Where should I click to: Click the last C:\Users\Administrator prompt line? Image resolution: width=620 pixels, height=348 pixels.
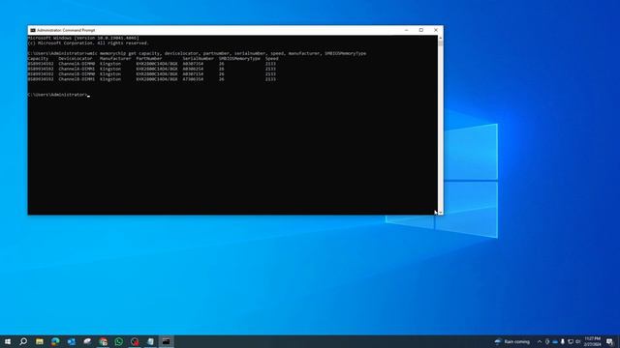[x=58, y=95]
